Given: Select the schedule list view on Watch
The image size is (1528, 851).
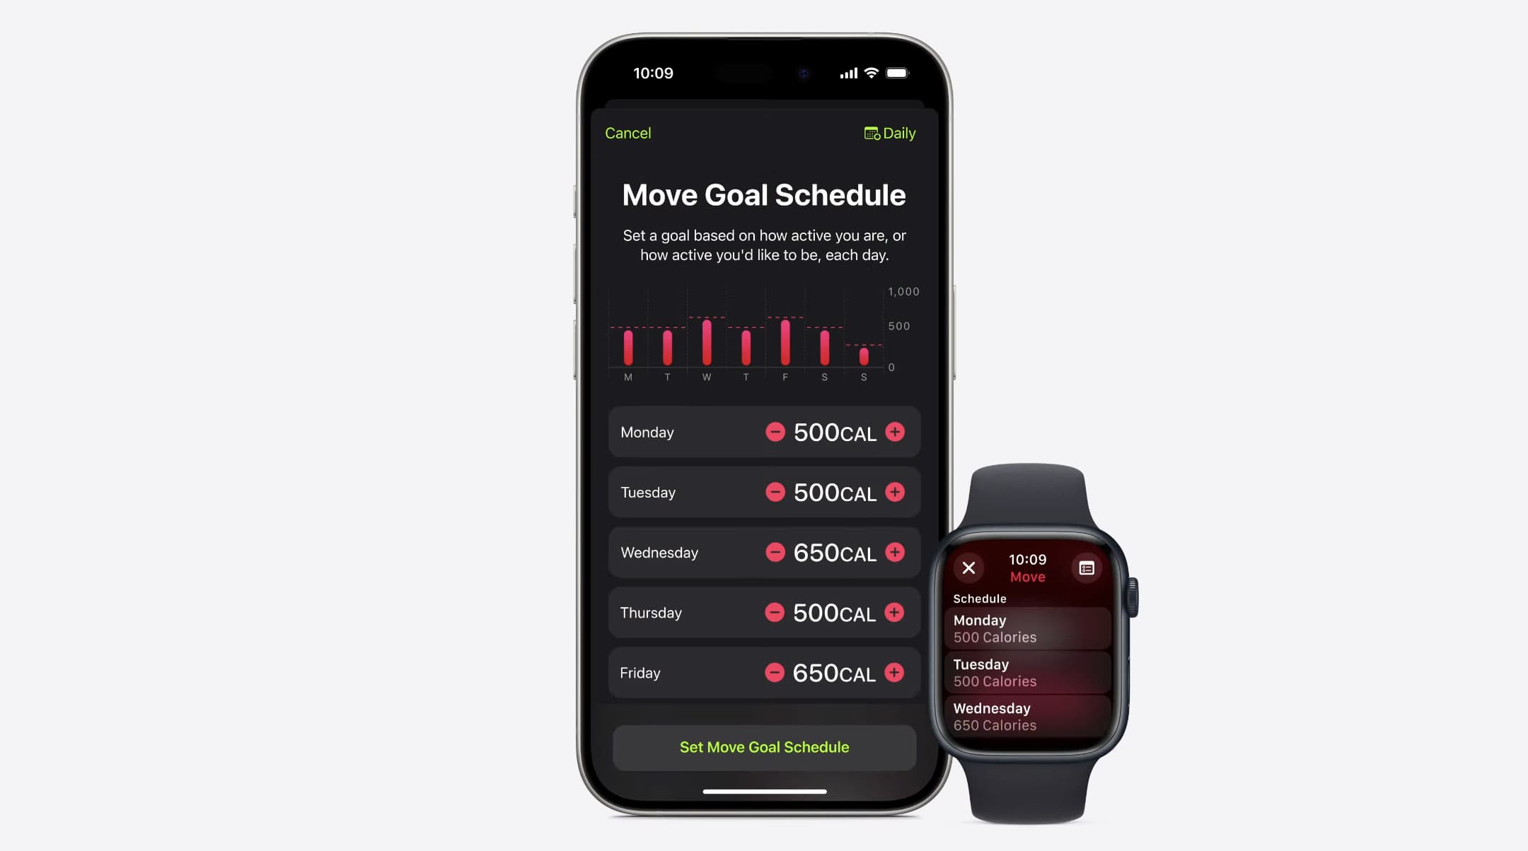Looking at the screenshot, I should (1087, 568).
